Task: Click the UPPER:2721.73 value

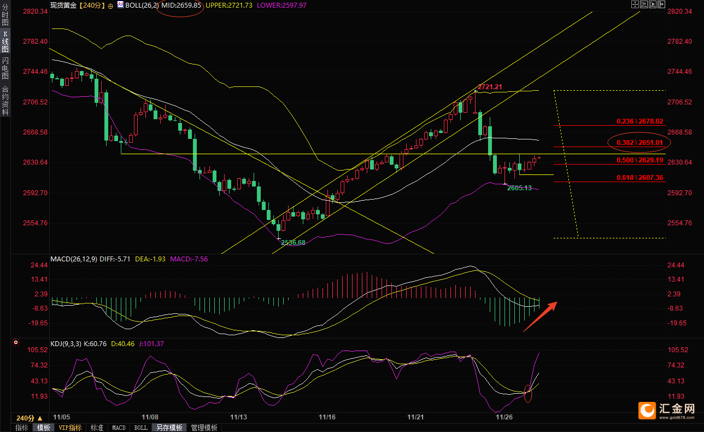Action: (x=228, y=5)
